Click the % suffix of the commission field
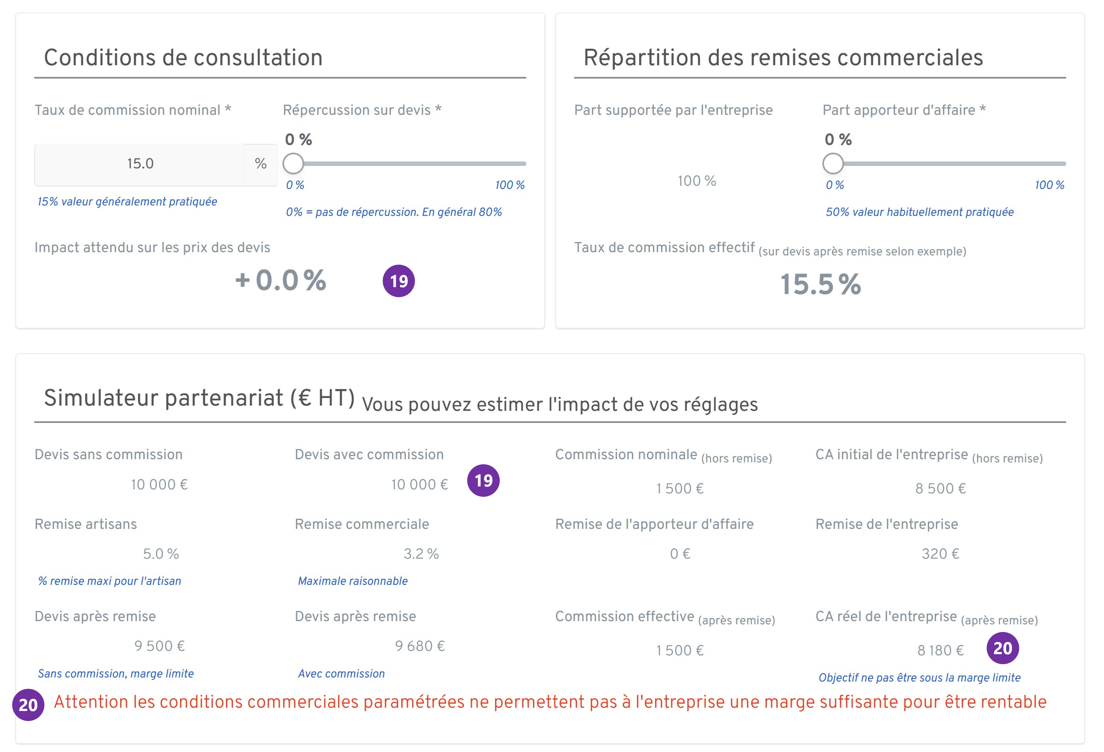The image size is (1104, 752). click(260, 164)
